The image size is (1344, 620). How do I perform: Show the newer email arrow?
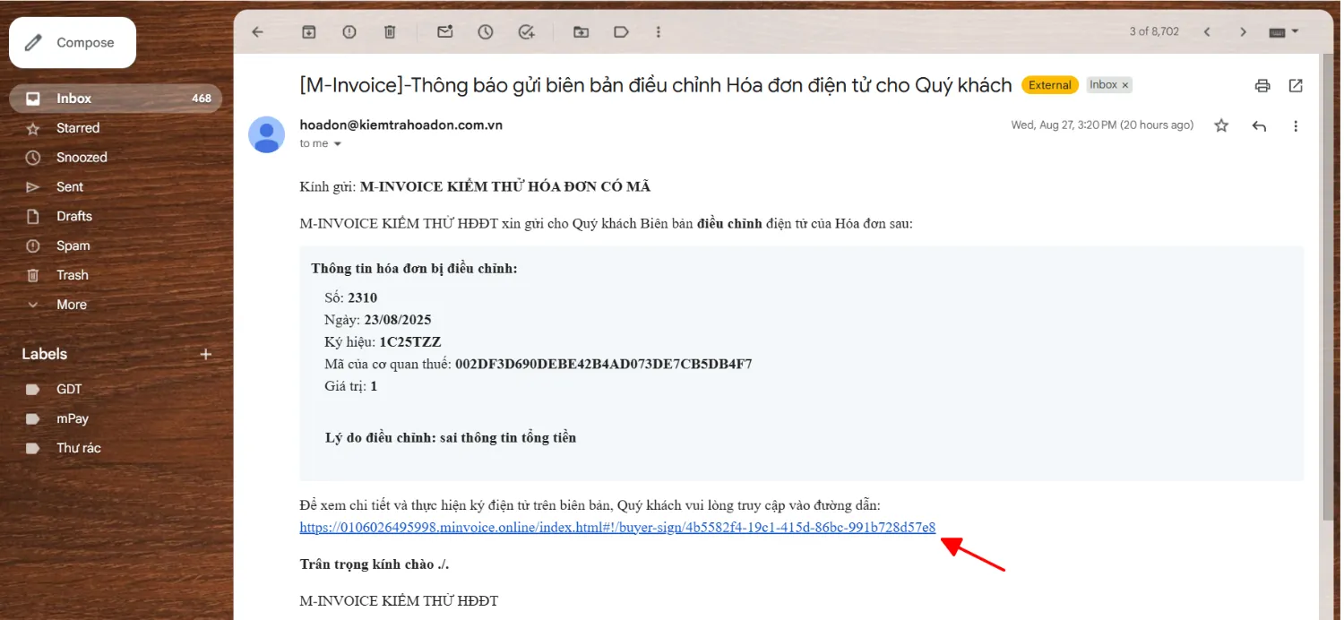pos(1207,31)
